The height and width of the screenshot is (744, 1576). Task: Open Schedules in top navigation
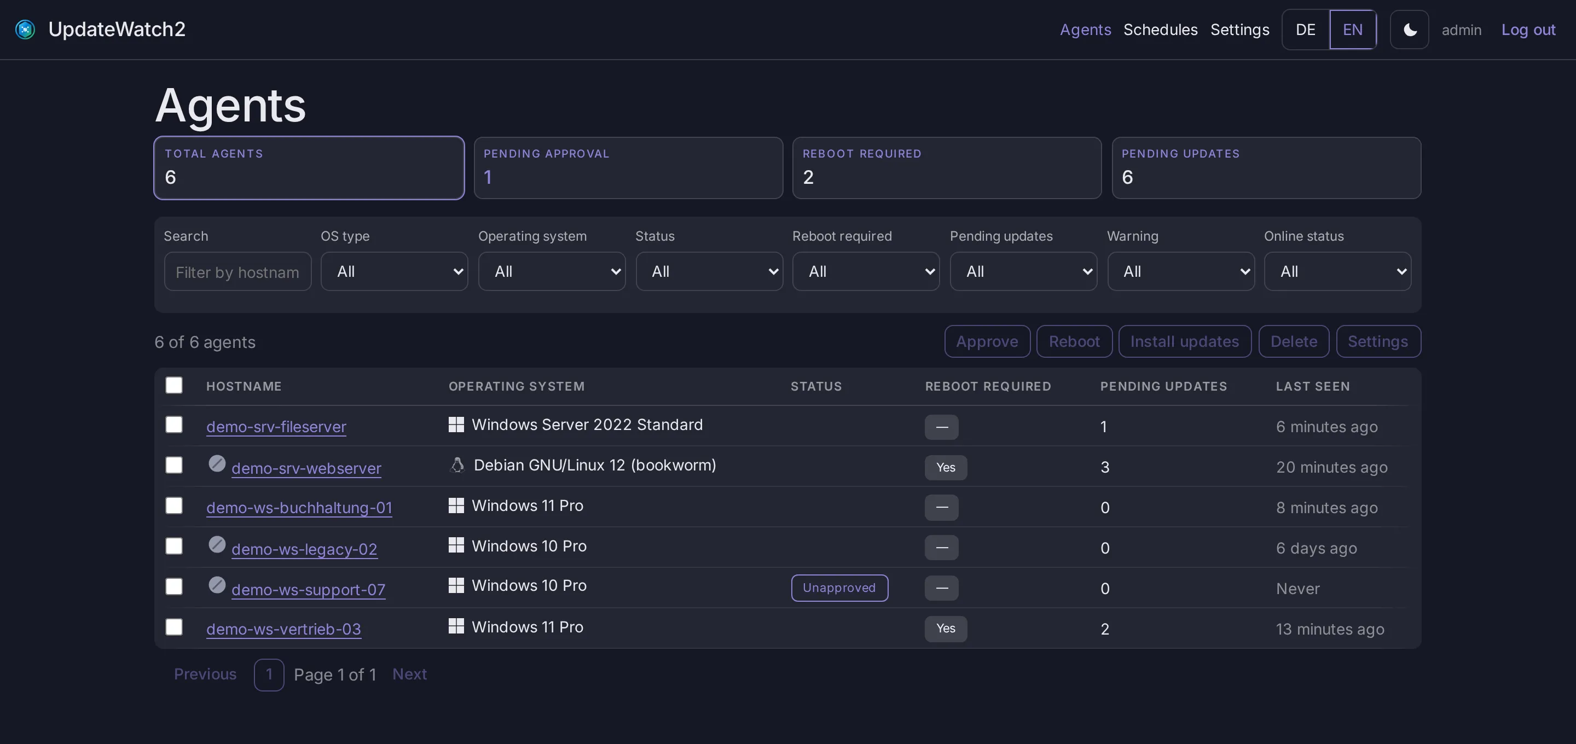click(1161, 30)
